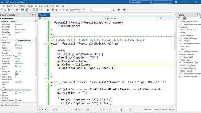Image resolution: width=201 pixels, height=113 pixels.
Task: Switch to the Design tab
Action: point(164,110)
